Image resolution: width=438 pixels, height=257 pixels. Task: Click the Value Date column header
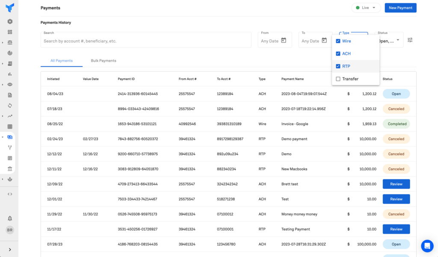(91, 79)
